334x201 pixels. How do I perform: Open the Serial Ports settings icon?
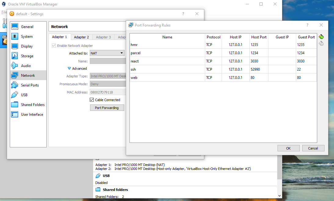(14, 85)
